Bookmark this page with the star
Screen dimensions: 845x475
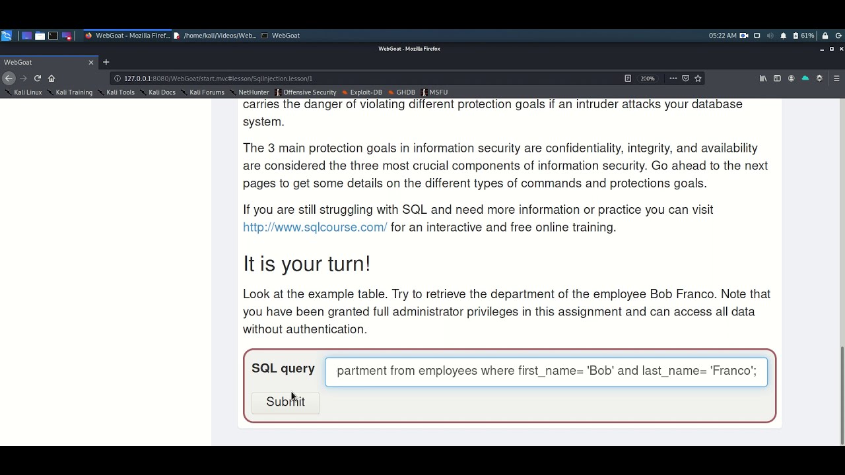tap(698, 79)
